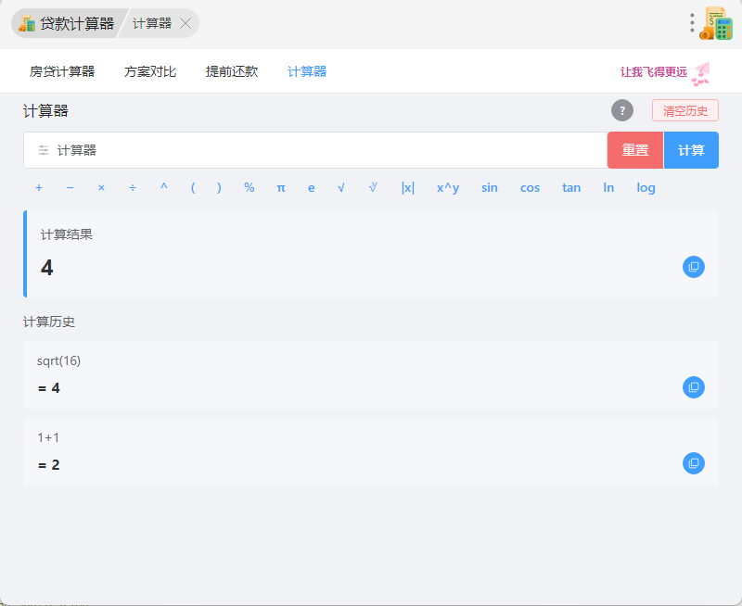Insert the tan function
The height and width of the screenshot is (606, 742).
[x=571, y=188]
